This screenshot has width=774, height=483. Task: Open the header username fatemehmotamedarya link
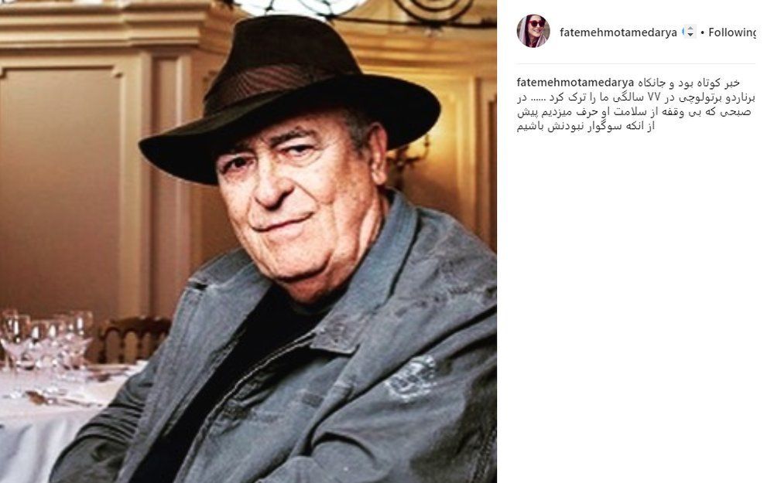[x=618, y=32]
